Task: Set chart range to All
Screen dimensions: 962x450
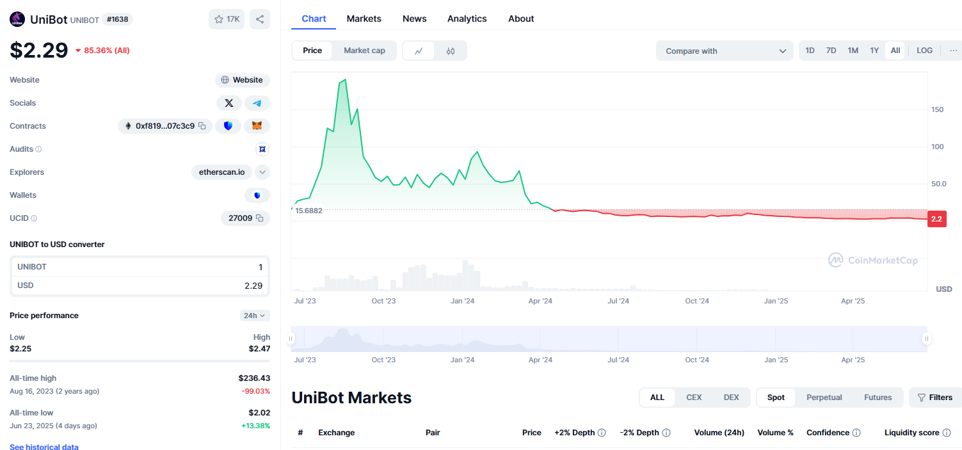Action: pos(895,51)
